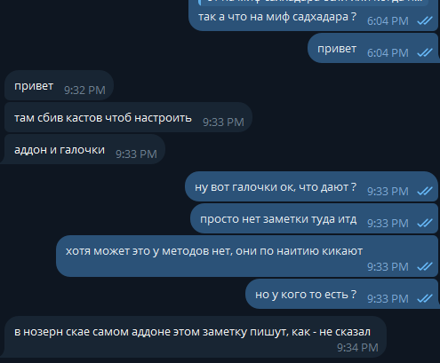Viewport: 440px width, 363px height.
Task: Click double-check icon on sent 'привет' message
Action: (x=425, y=52)
